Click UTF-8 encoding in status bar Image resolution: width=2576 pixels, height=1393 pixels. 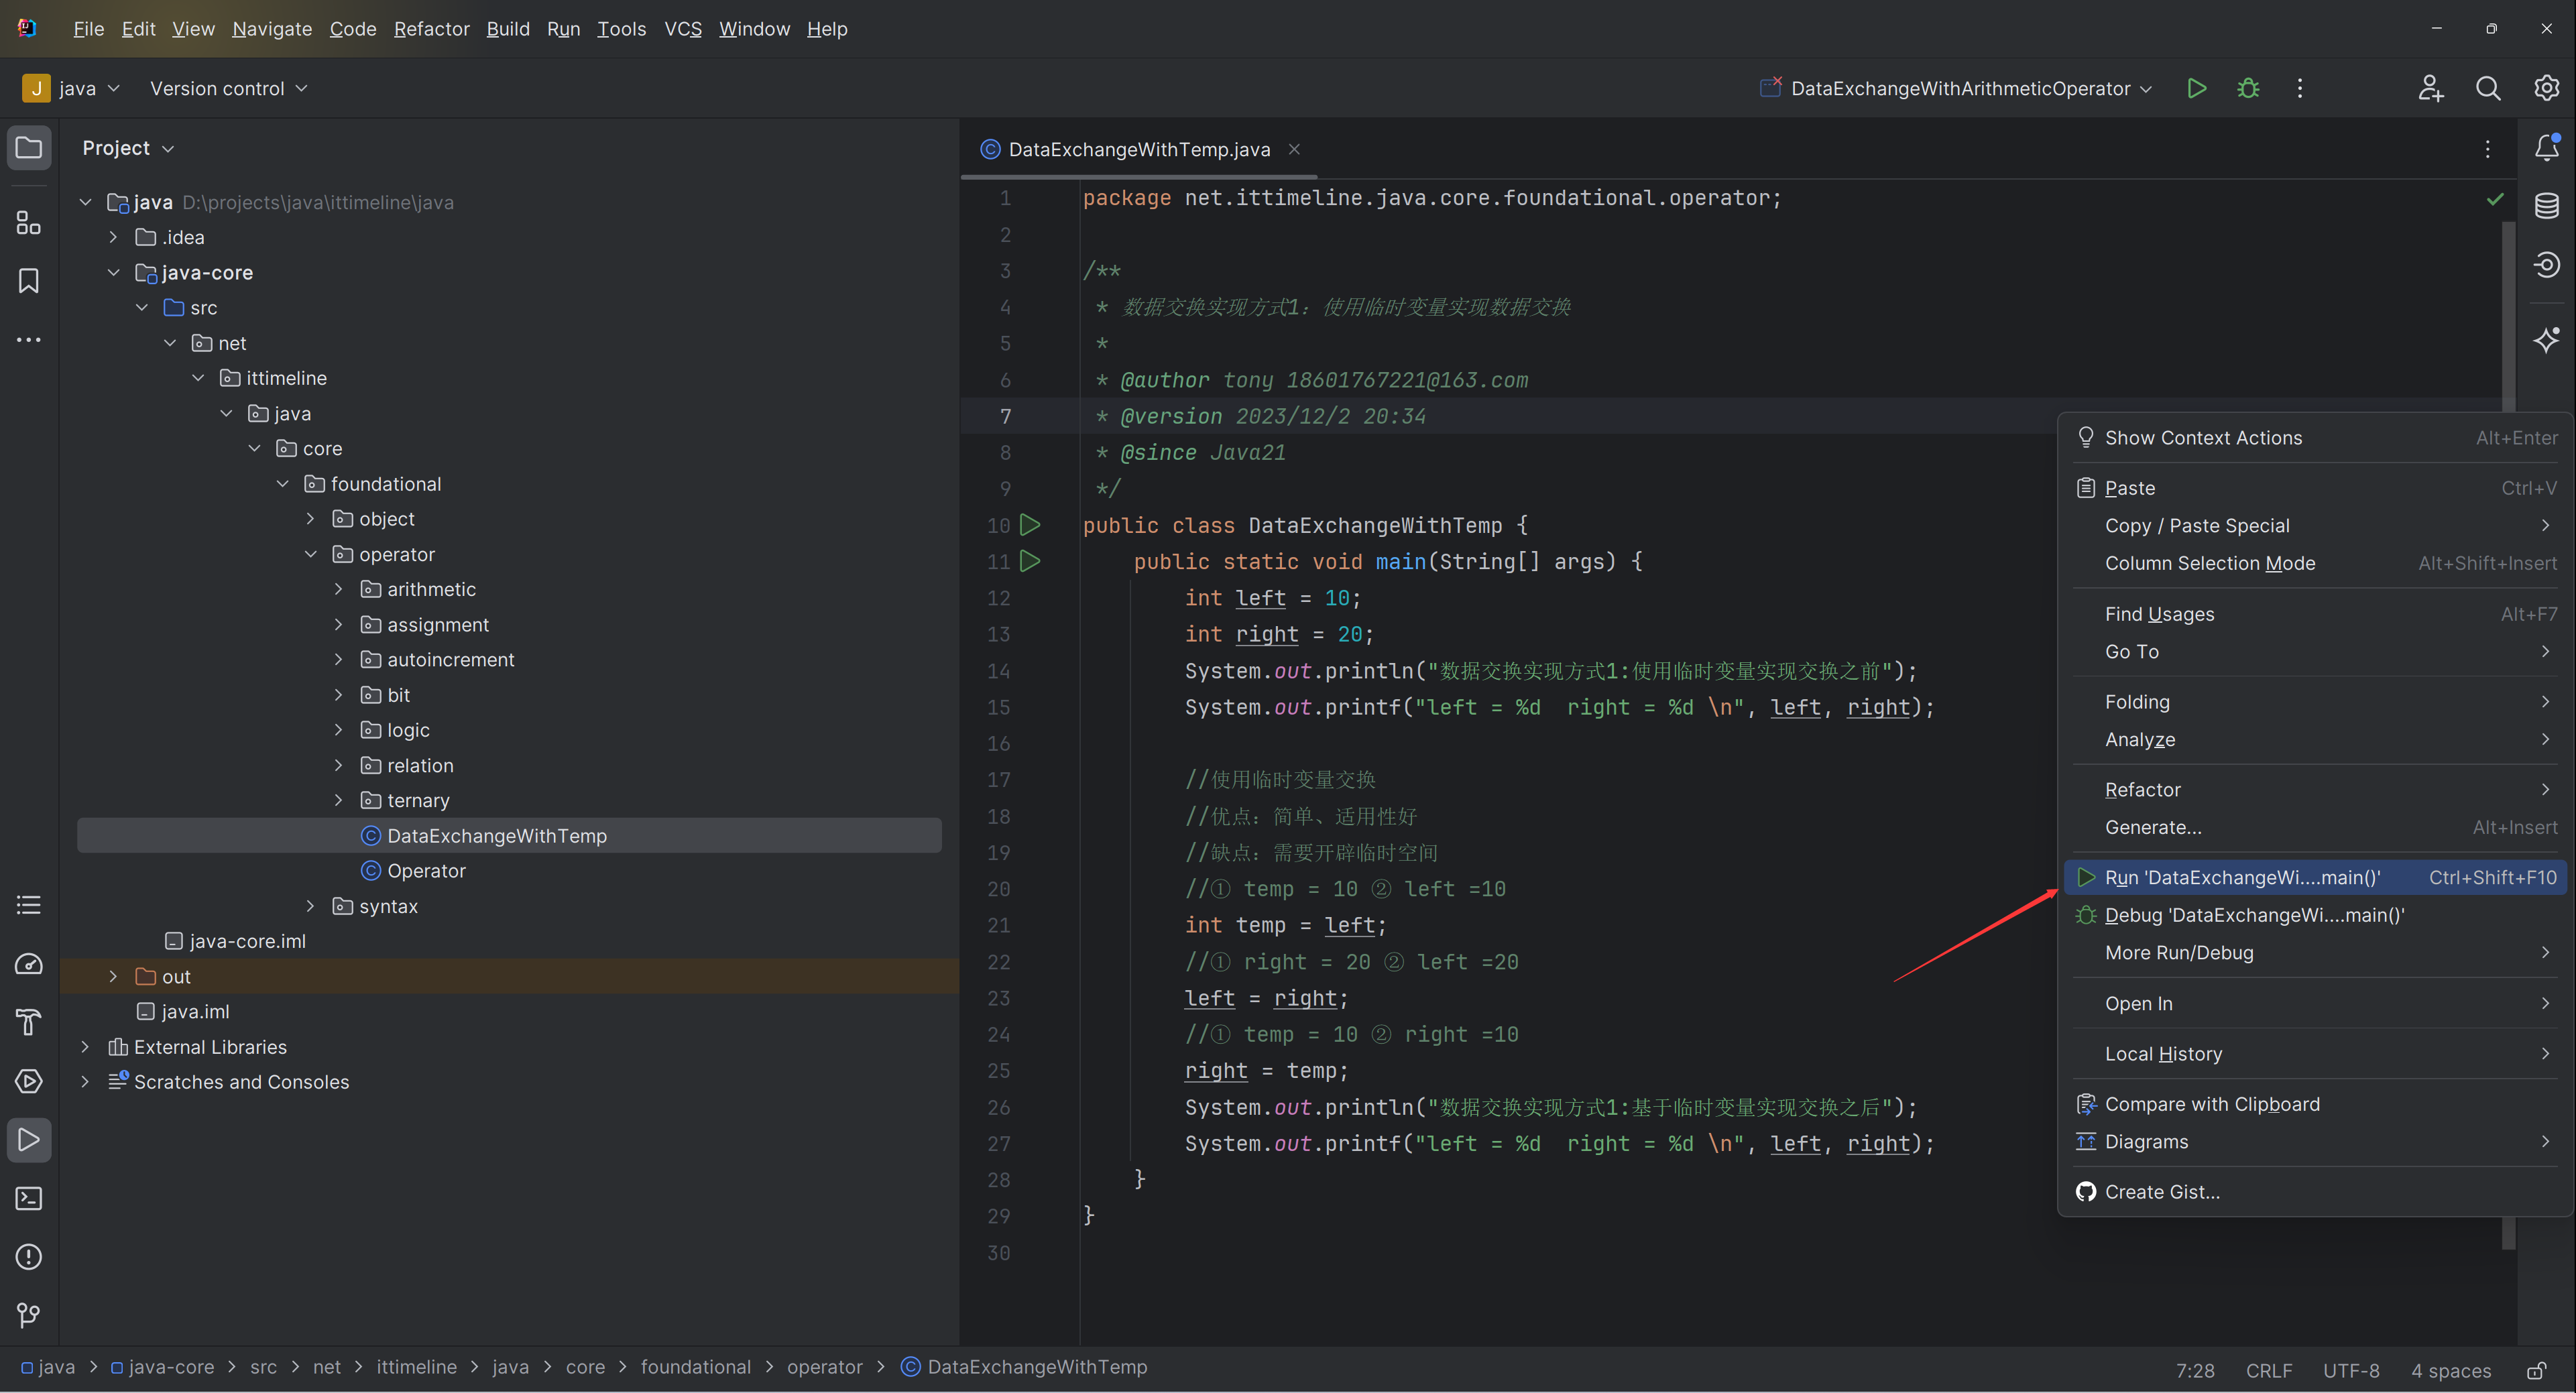click(2350, 1370)
